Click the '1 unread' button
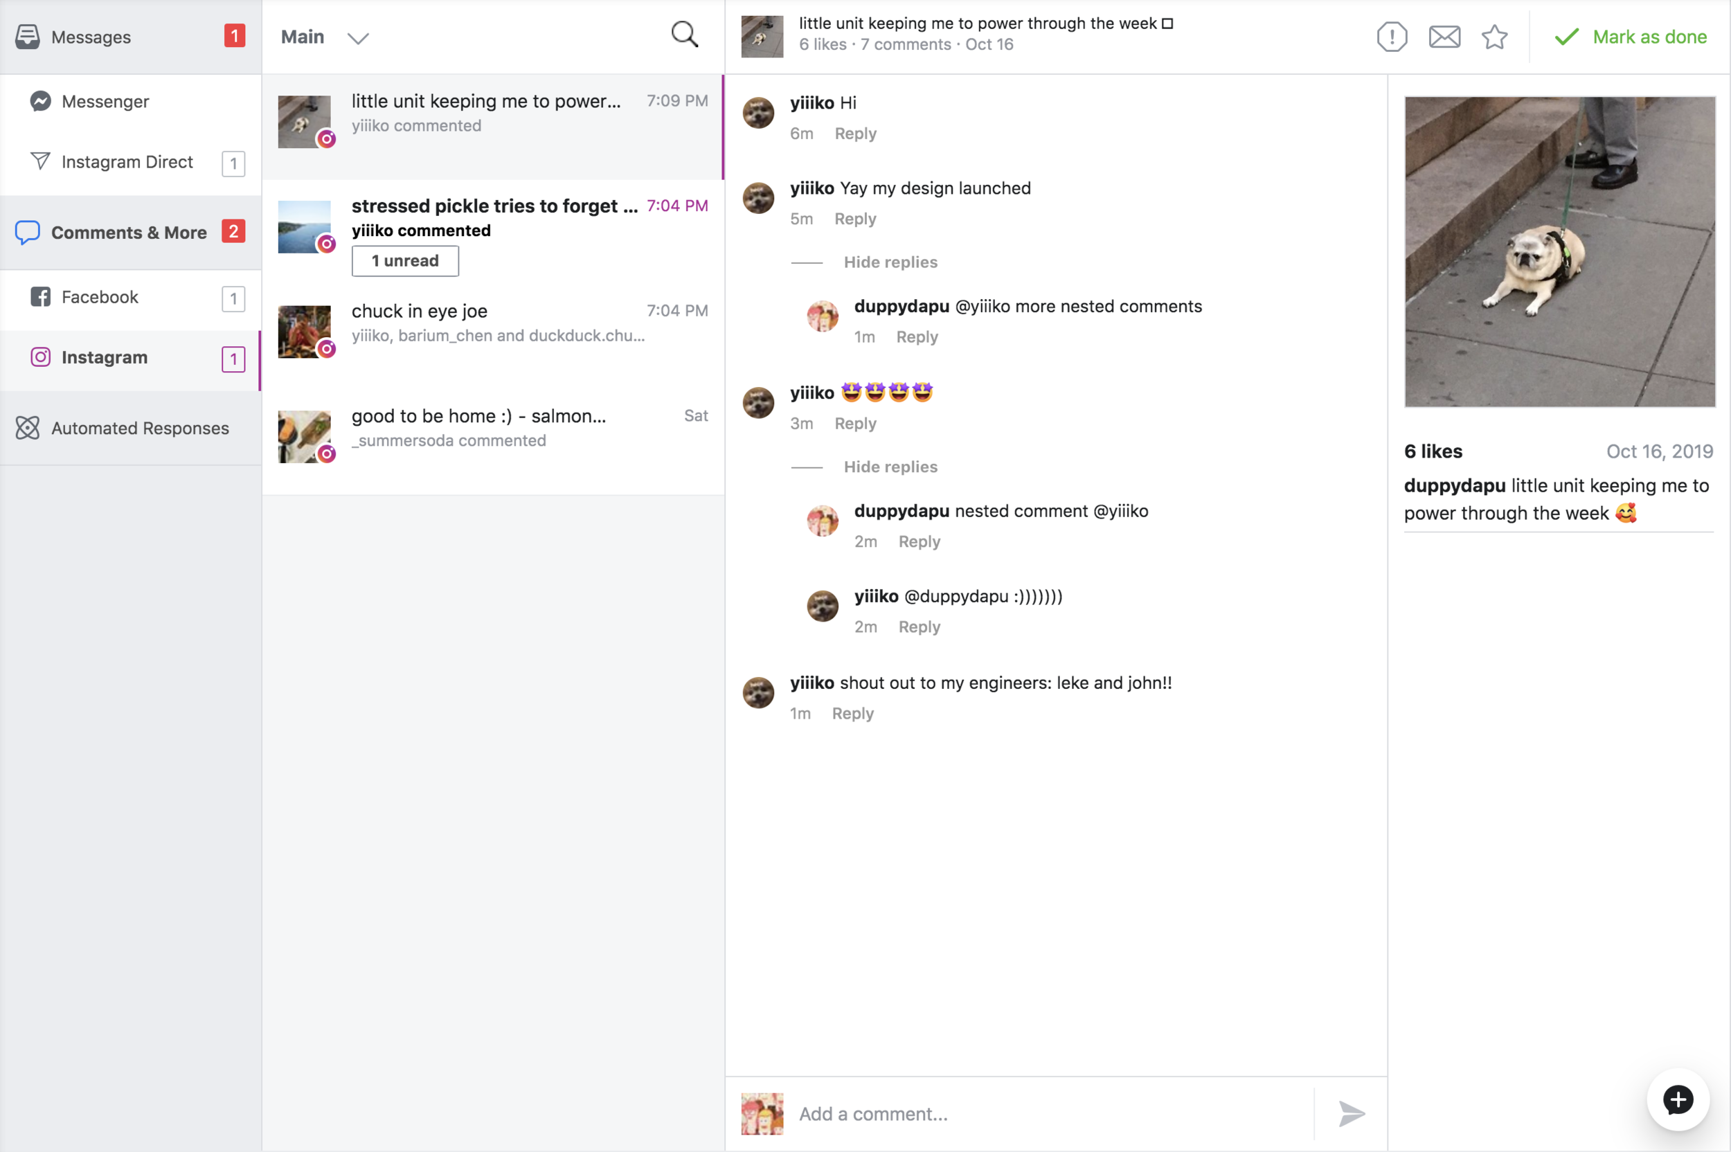This screenshot has height=1152, width=1731. point(406,261)
